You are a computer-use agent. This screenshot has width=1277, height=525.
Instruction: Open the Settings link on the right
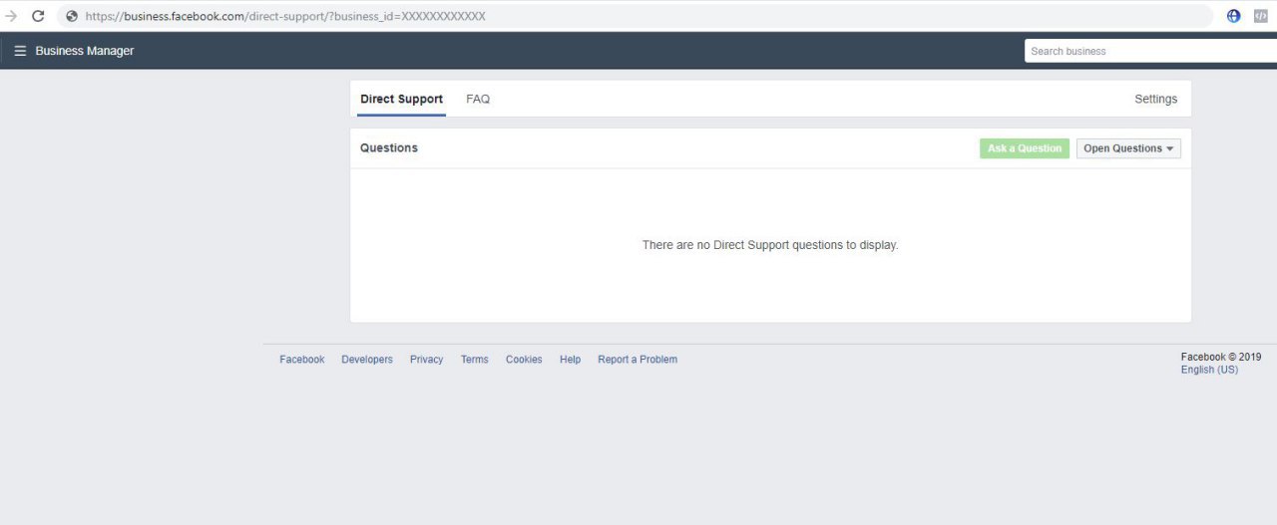click(1155, 99)
